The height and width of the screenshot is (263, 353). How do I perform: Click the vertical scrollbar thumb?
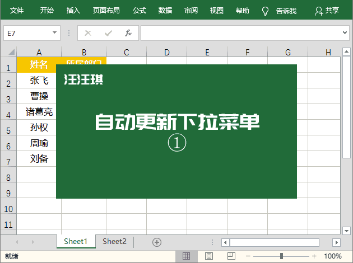tap(346, 107)
